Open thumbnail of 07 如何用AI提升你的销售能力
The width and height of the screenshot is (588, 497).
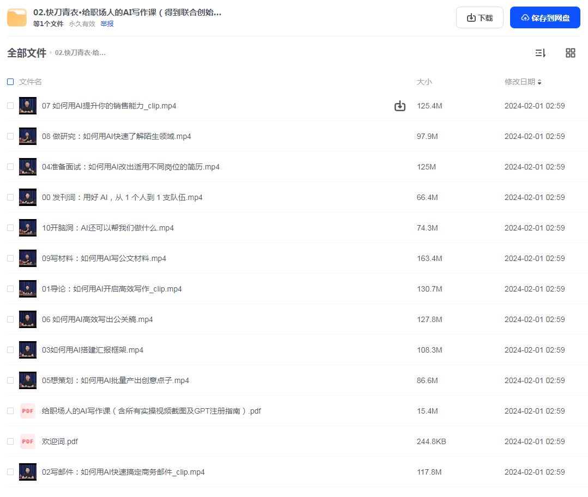[x=28, y=106]
